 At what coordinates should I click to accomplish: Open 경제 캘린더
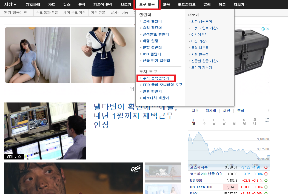[152, 21]
